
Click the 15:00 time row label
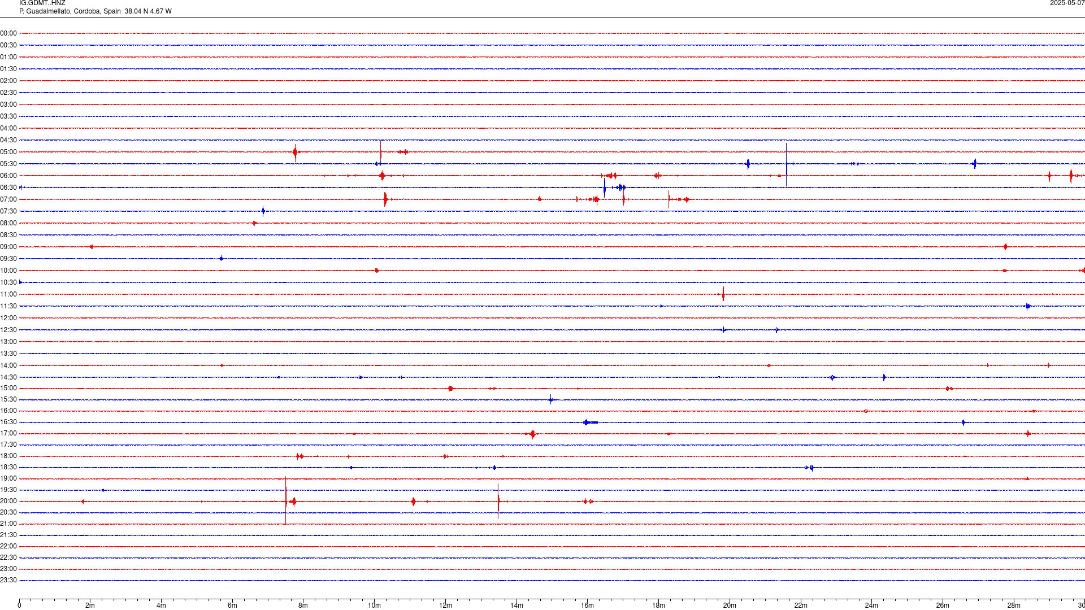pos(8,388)
